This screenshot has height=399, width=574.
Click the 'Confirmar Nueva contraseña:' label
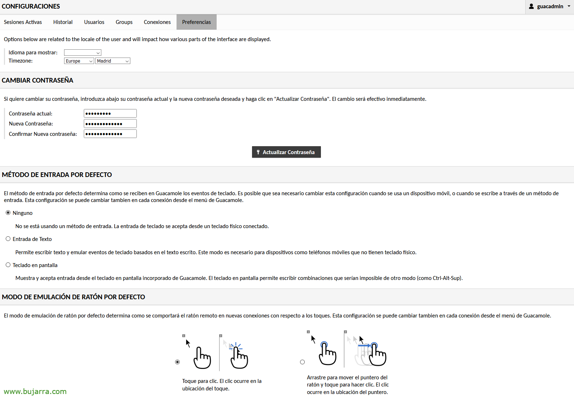[x=43, y=134]
